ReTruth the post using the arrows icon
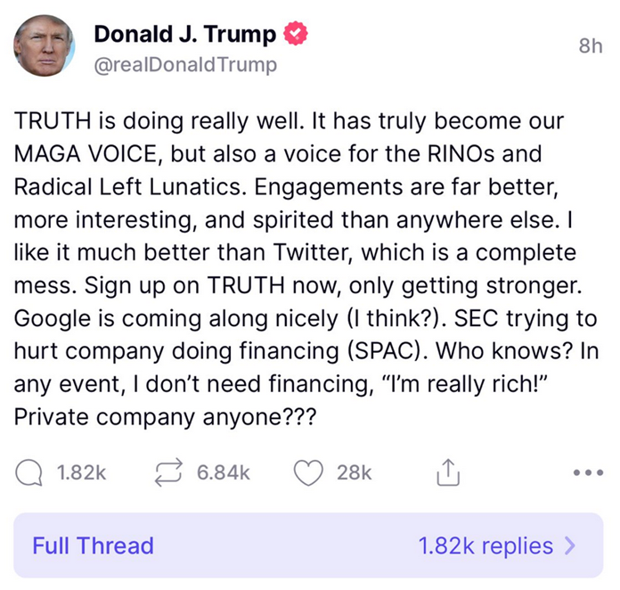 [x=168, y=473]
